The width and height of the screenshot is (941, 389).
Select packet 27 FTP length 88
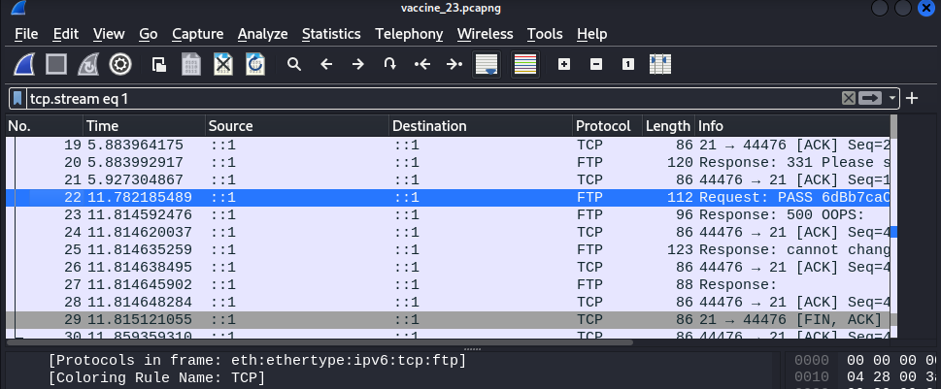449,284
